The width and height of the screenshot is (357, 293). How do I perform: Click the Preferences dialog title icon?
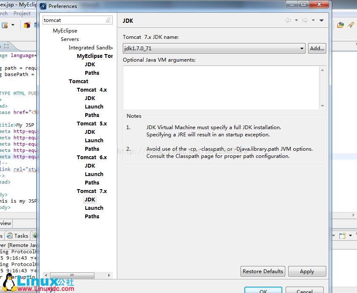pos(43,6)
